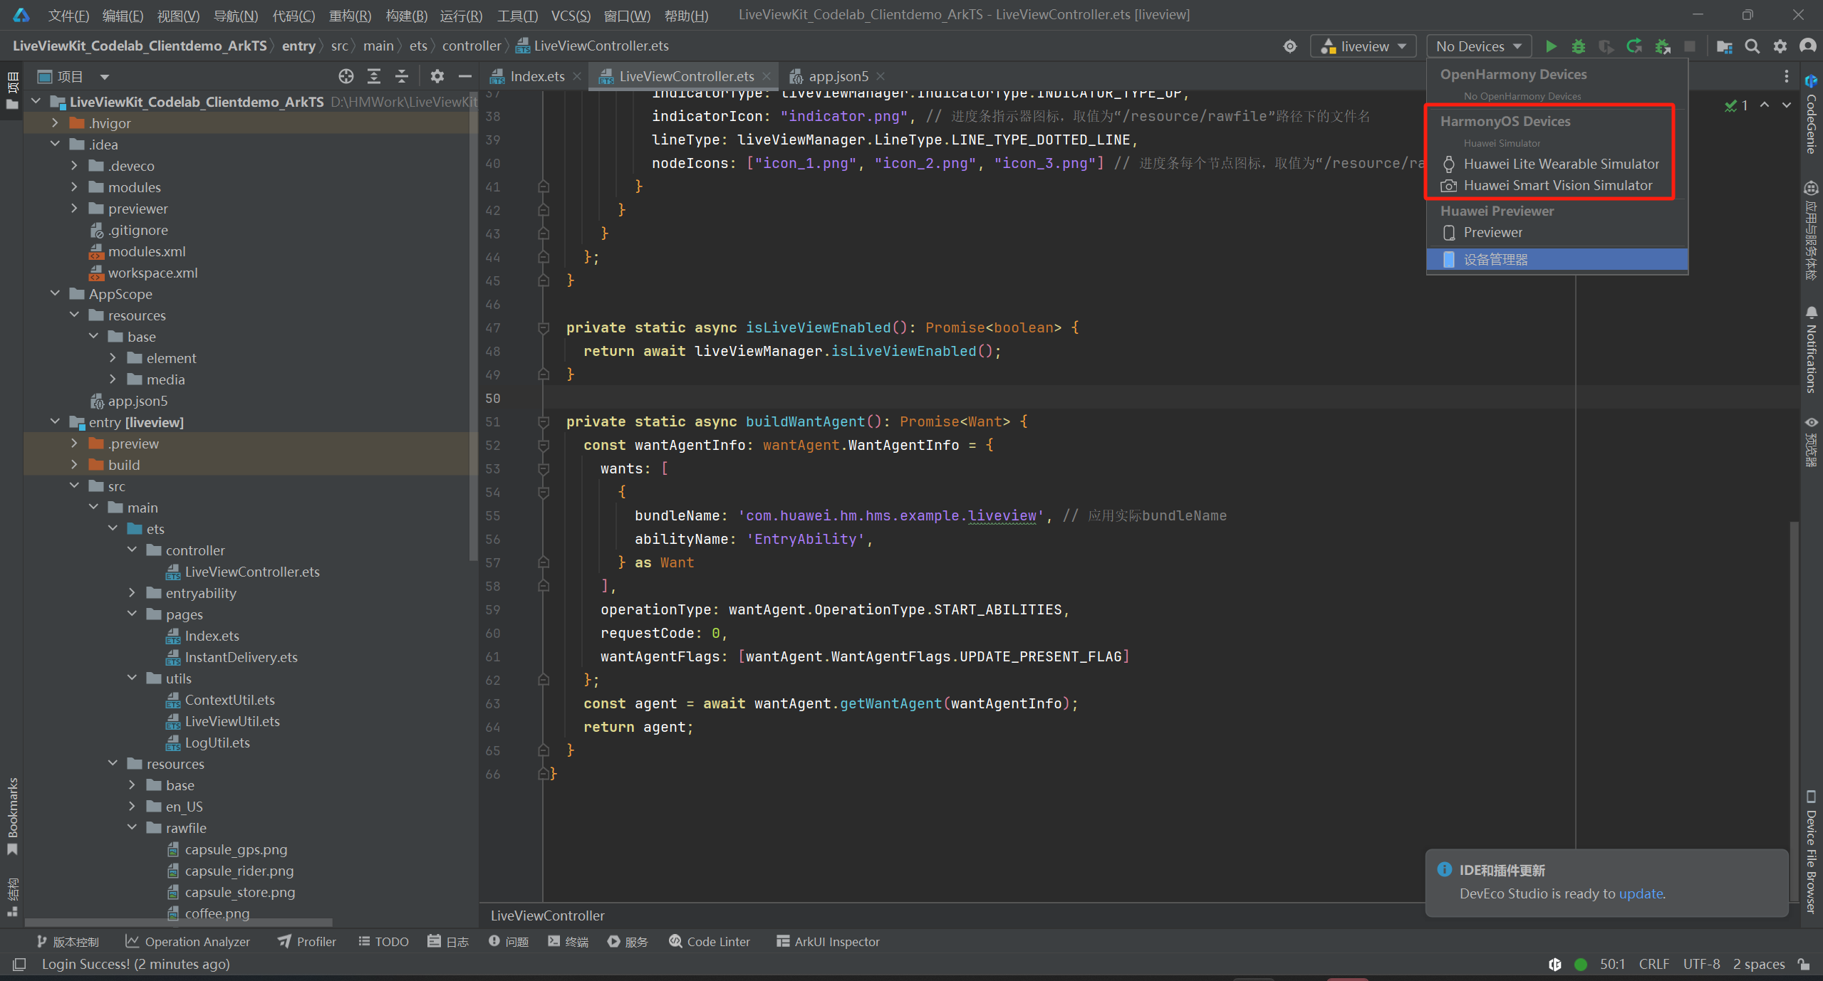
Task: Click the update link in notification
Action: coord(1641,893)
